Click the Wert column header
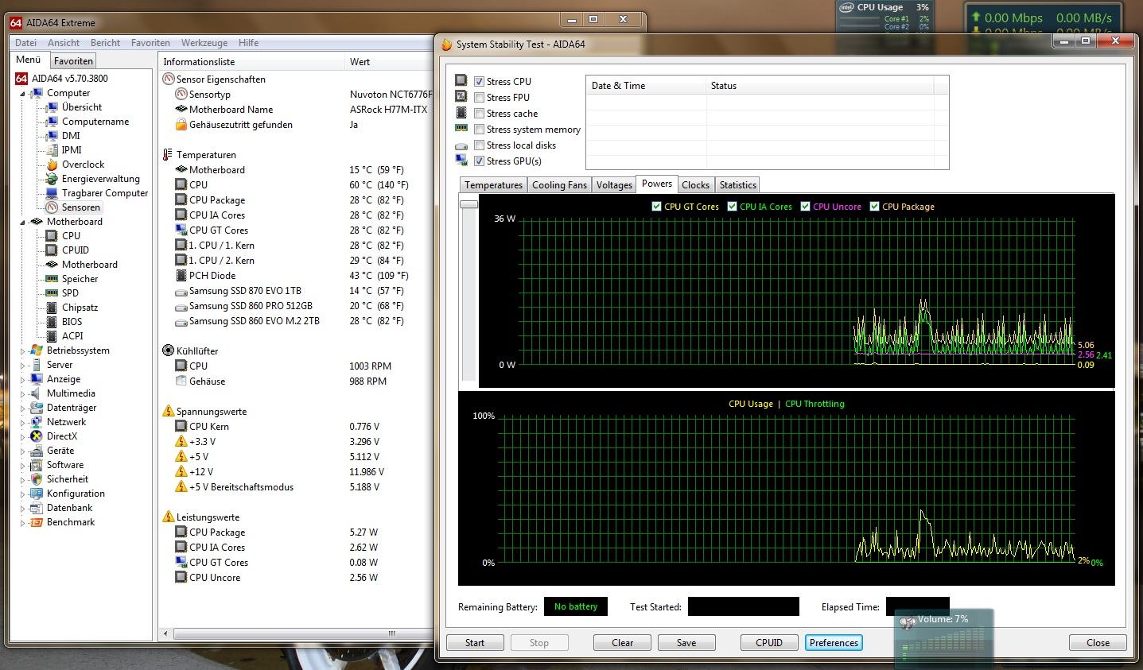This screenshot has height=670, width=1143. pos(390,61)
